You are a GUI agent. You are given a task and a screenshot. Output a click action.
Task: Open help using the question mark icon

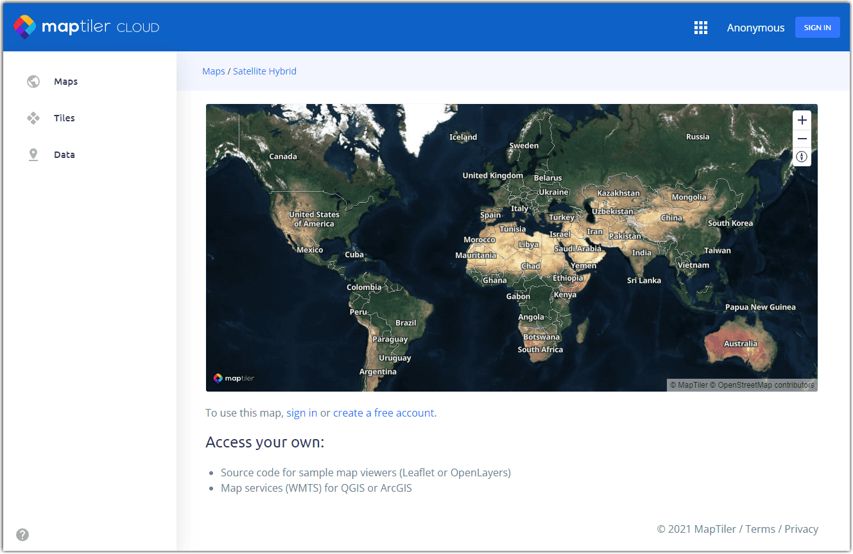[x=22, y=534]
